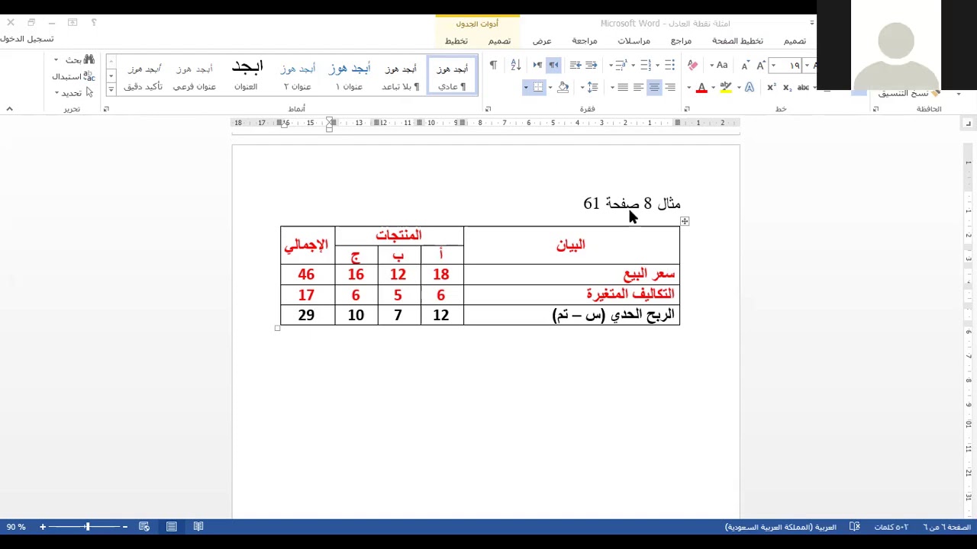Open justify options dropdown arrow
This screenshot has height=549, width=977.
tap(612, 88)
